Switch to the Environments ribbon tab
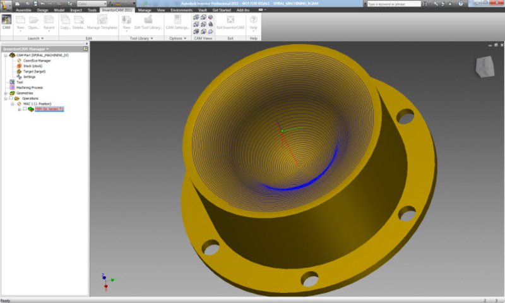505x303 pixels. click(182, 10)
